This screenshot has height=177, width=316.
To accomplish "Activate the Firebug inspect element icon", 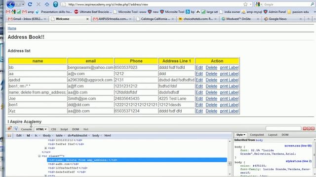I will tap(15, 128).
